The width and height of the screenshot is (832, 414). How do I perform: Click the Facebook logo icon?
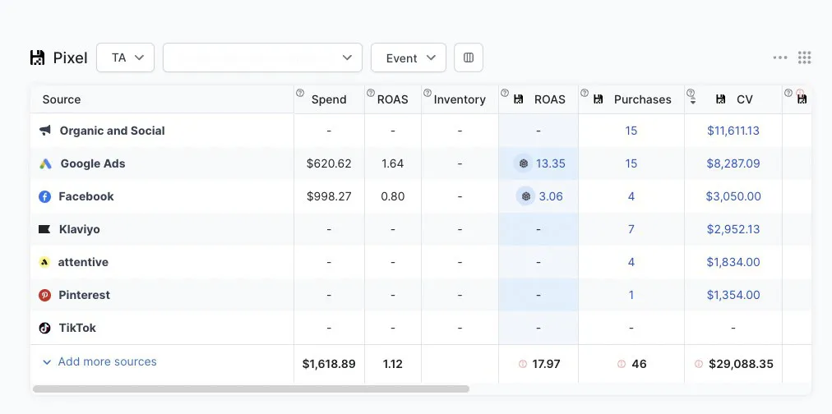(x=44, y=196)
